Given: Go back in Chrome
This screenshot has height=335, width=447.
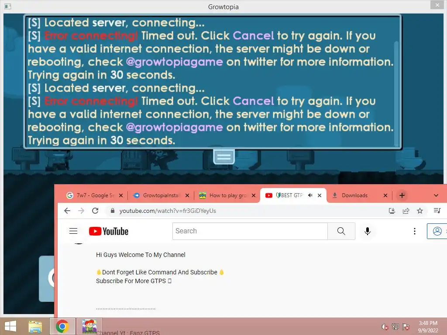Looking at the screenshot, I should (67, 211).
